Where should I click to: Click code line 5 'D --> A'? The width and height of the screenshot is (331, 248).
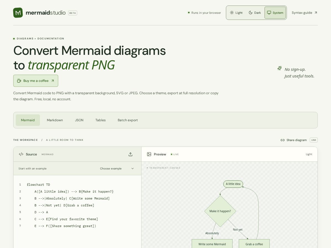click(41, 212)
